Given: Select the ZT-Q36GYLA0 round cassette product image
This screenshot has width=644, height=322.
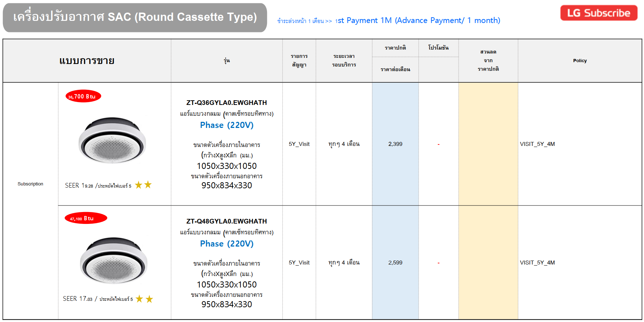Looking at the screenshot, I should click(x=112, y=141).
